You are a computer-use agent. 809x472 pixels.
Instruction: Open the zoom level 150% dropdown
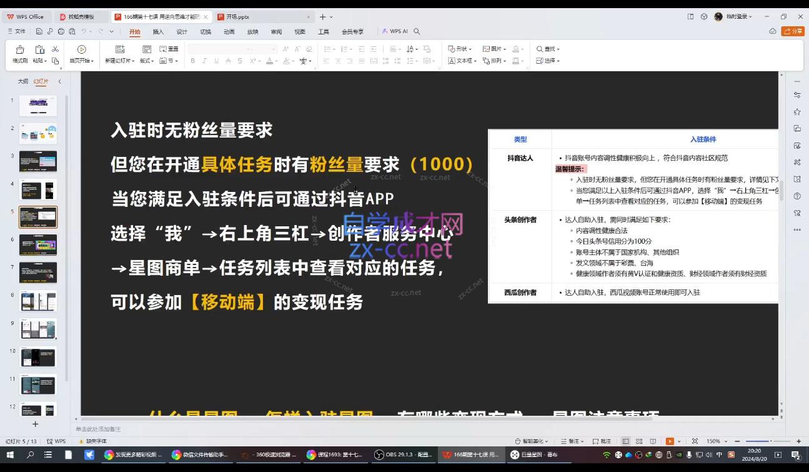[717, 441]
